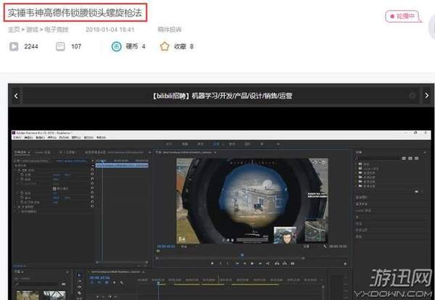The height and width of the screenshot is (300, 435).
Task: Select the highlighted blue workspace tab in Premiere
Action: pyautogui.click(x=216, y=144)
